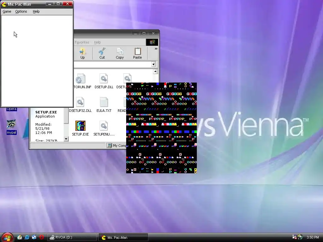Select the DSETUP.DLL file icon
Viewport: 323px width, 242px height.
coord(104,78)
